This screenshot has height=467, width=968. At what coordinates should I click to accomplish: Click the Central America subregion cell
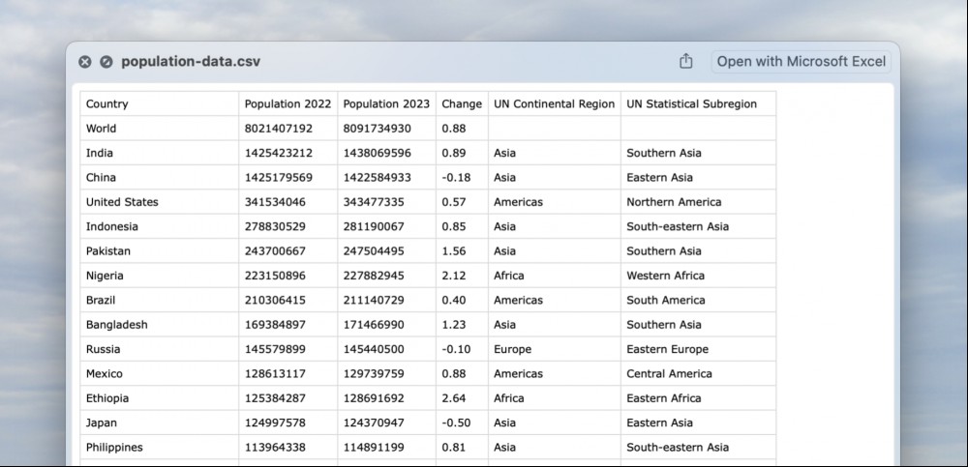pos(698,374)
